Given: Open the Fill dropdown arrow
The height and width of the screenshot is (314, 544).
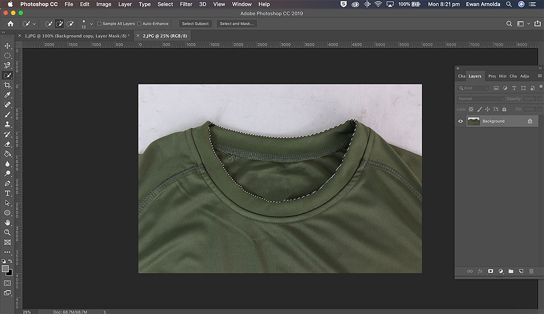Looking at the screenshot, I should click(x=540, y=109).
